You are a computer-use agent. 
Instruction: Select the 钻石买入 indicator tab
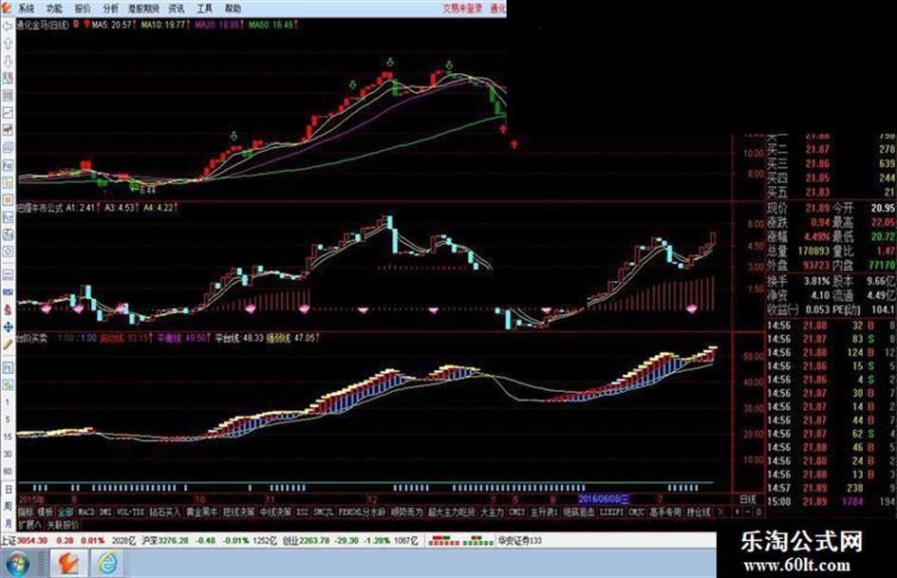pos(165,513)
